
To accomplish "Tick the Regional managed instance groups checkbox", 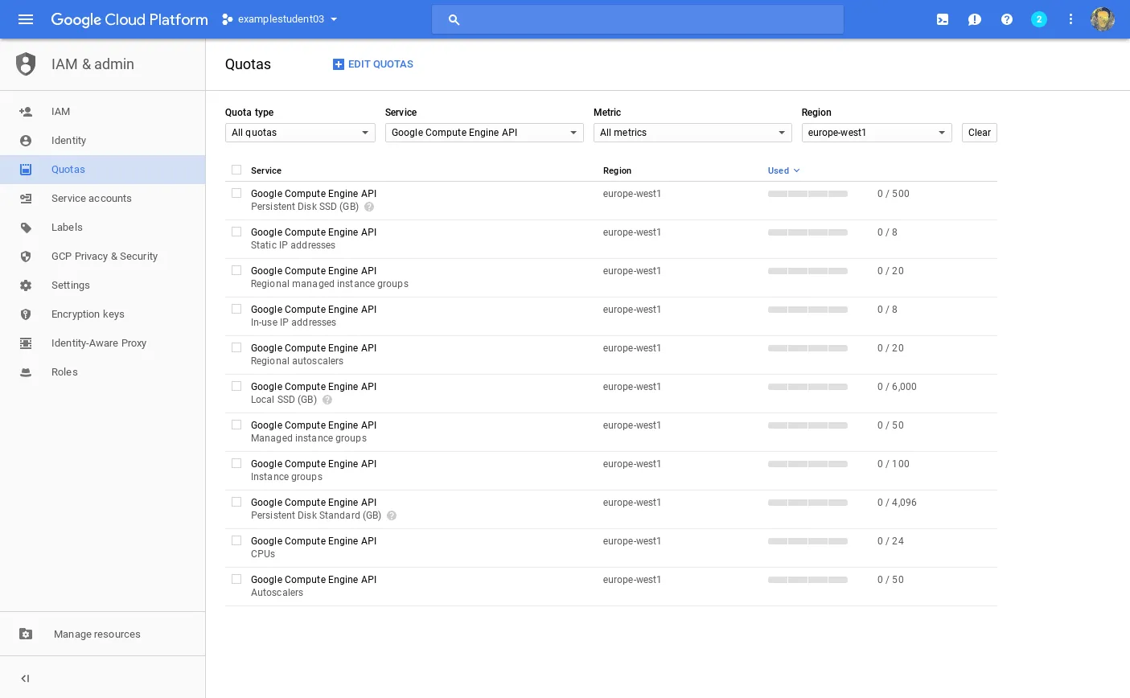I will tap(236, 270).
